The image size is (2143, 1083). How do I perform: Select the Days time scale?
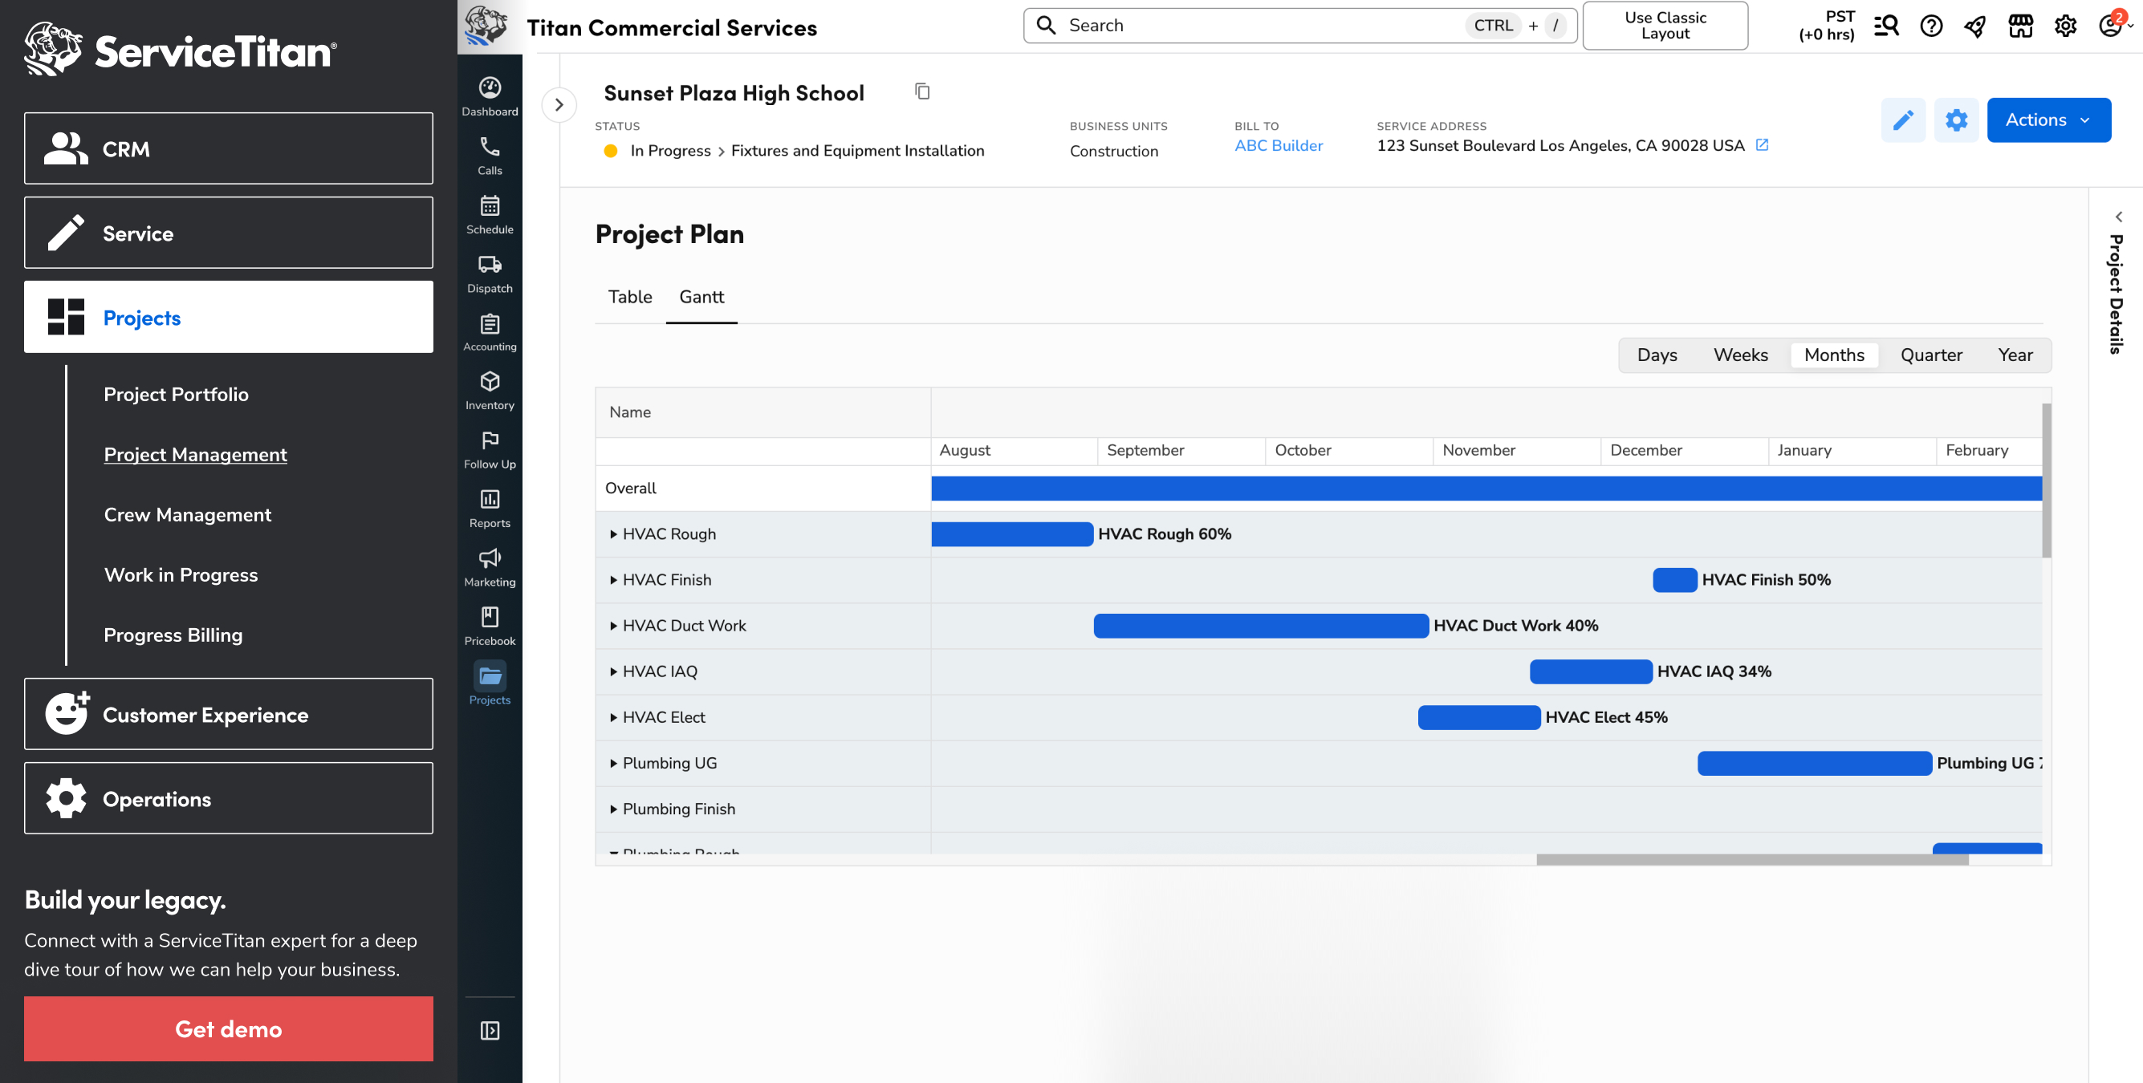[x=1657, y=355]
